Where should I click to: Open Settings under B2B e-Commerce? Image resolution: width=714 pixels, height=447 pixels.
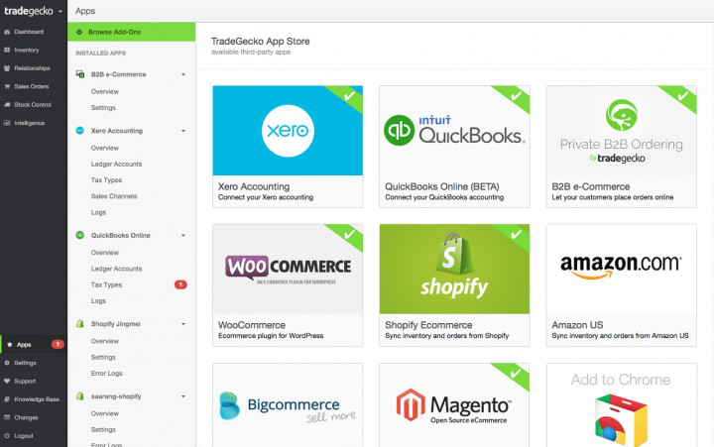(x=103, y=107)
